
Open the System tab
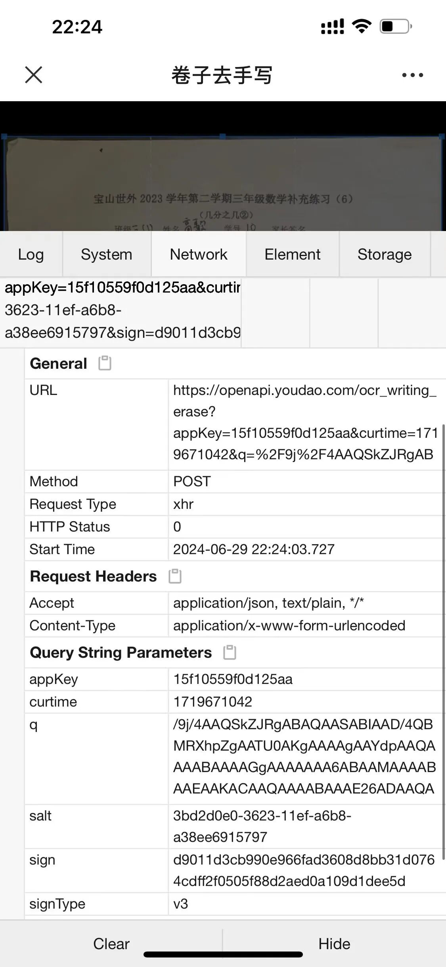click(106, 254)
